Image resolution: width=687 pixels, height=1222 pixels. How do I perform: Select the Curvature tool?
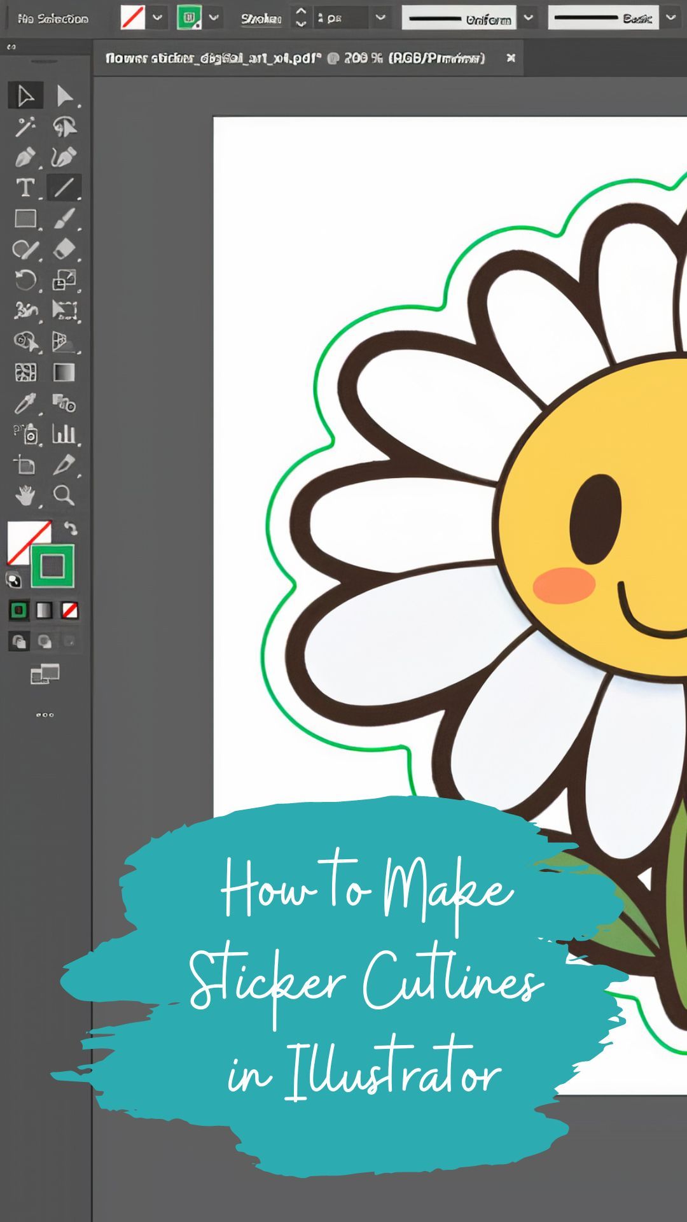pos(64,157)
